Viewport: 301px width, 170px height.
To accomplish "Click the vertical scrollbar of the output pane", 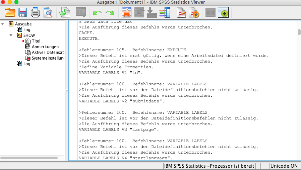I will coord(299,32).
